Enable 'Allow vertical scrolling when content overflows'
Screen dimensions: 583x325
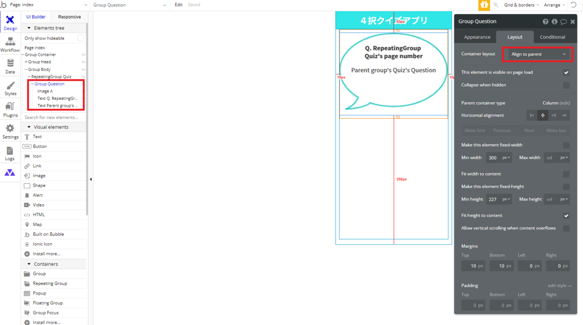(x=566, y=228)
